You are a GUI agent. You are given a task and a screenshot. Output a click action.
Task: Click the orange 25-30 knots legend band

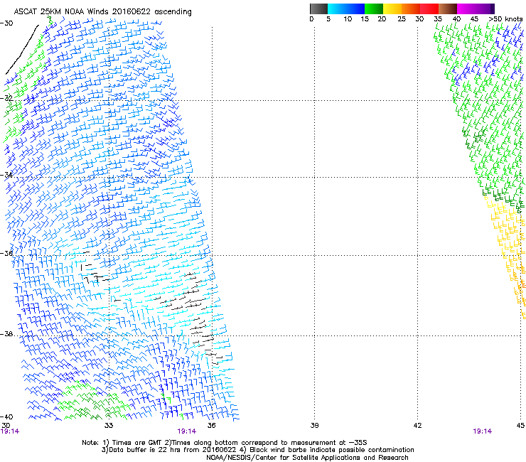[411, 9]
